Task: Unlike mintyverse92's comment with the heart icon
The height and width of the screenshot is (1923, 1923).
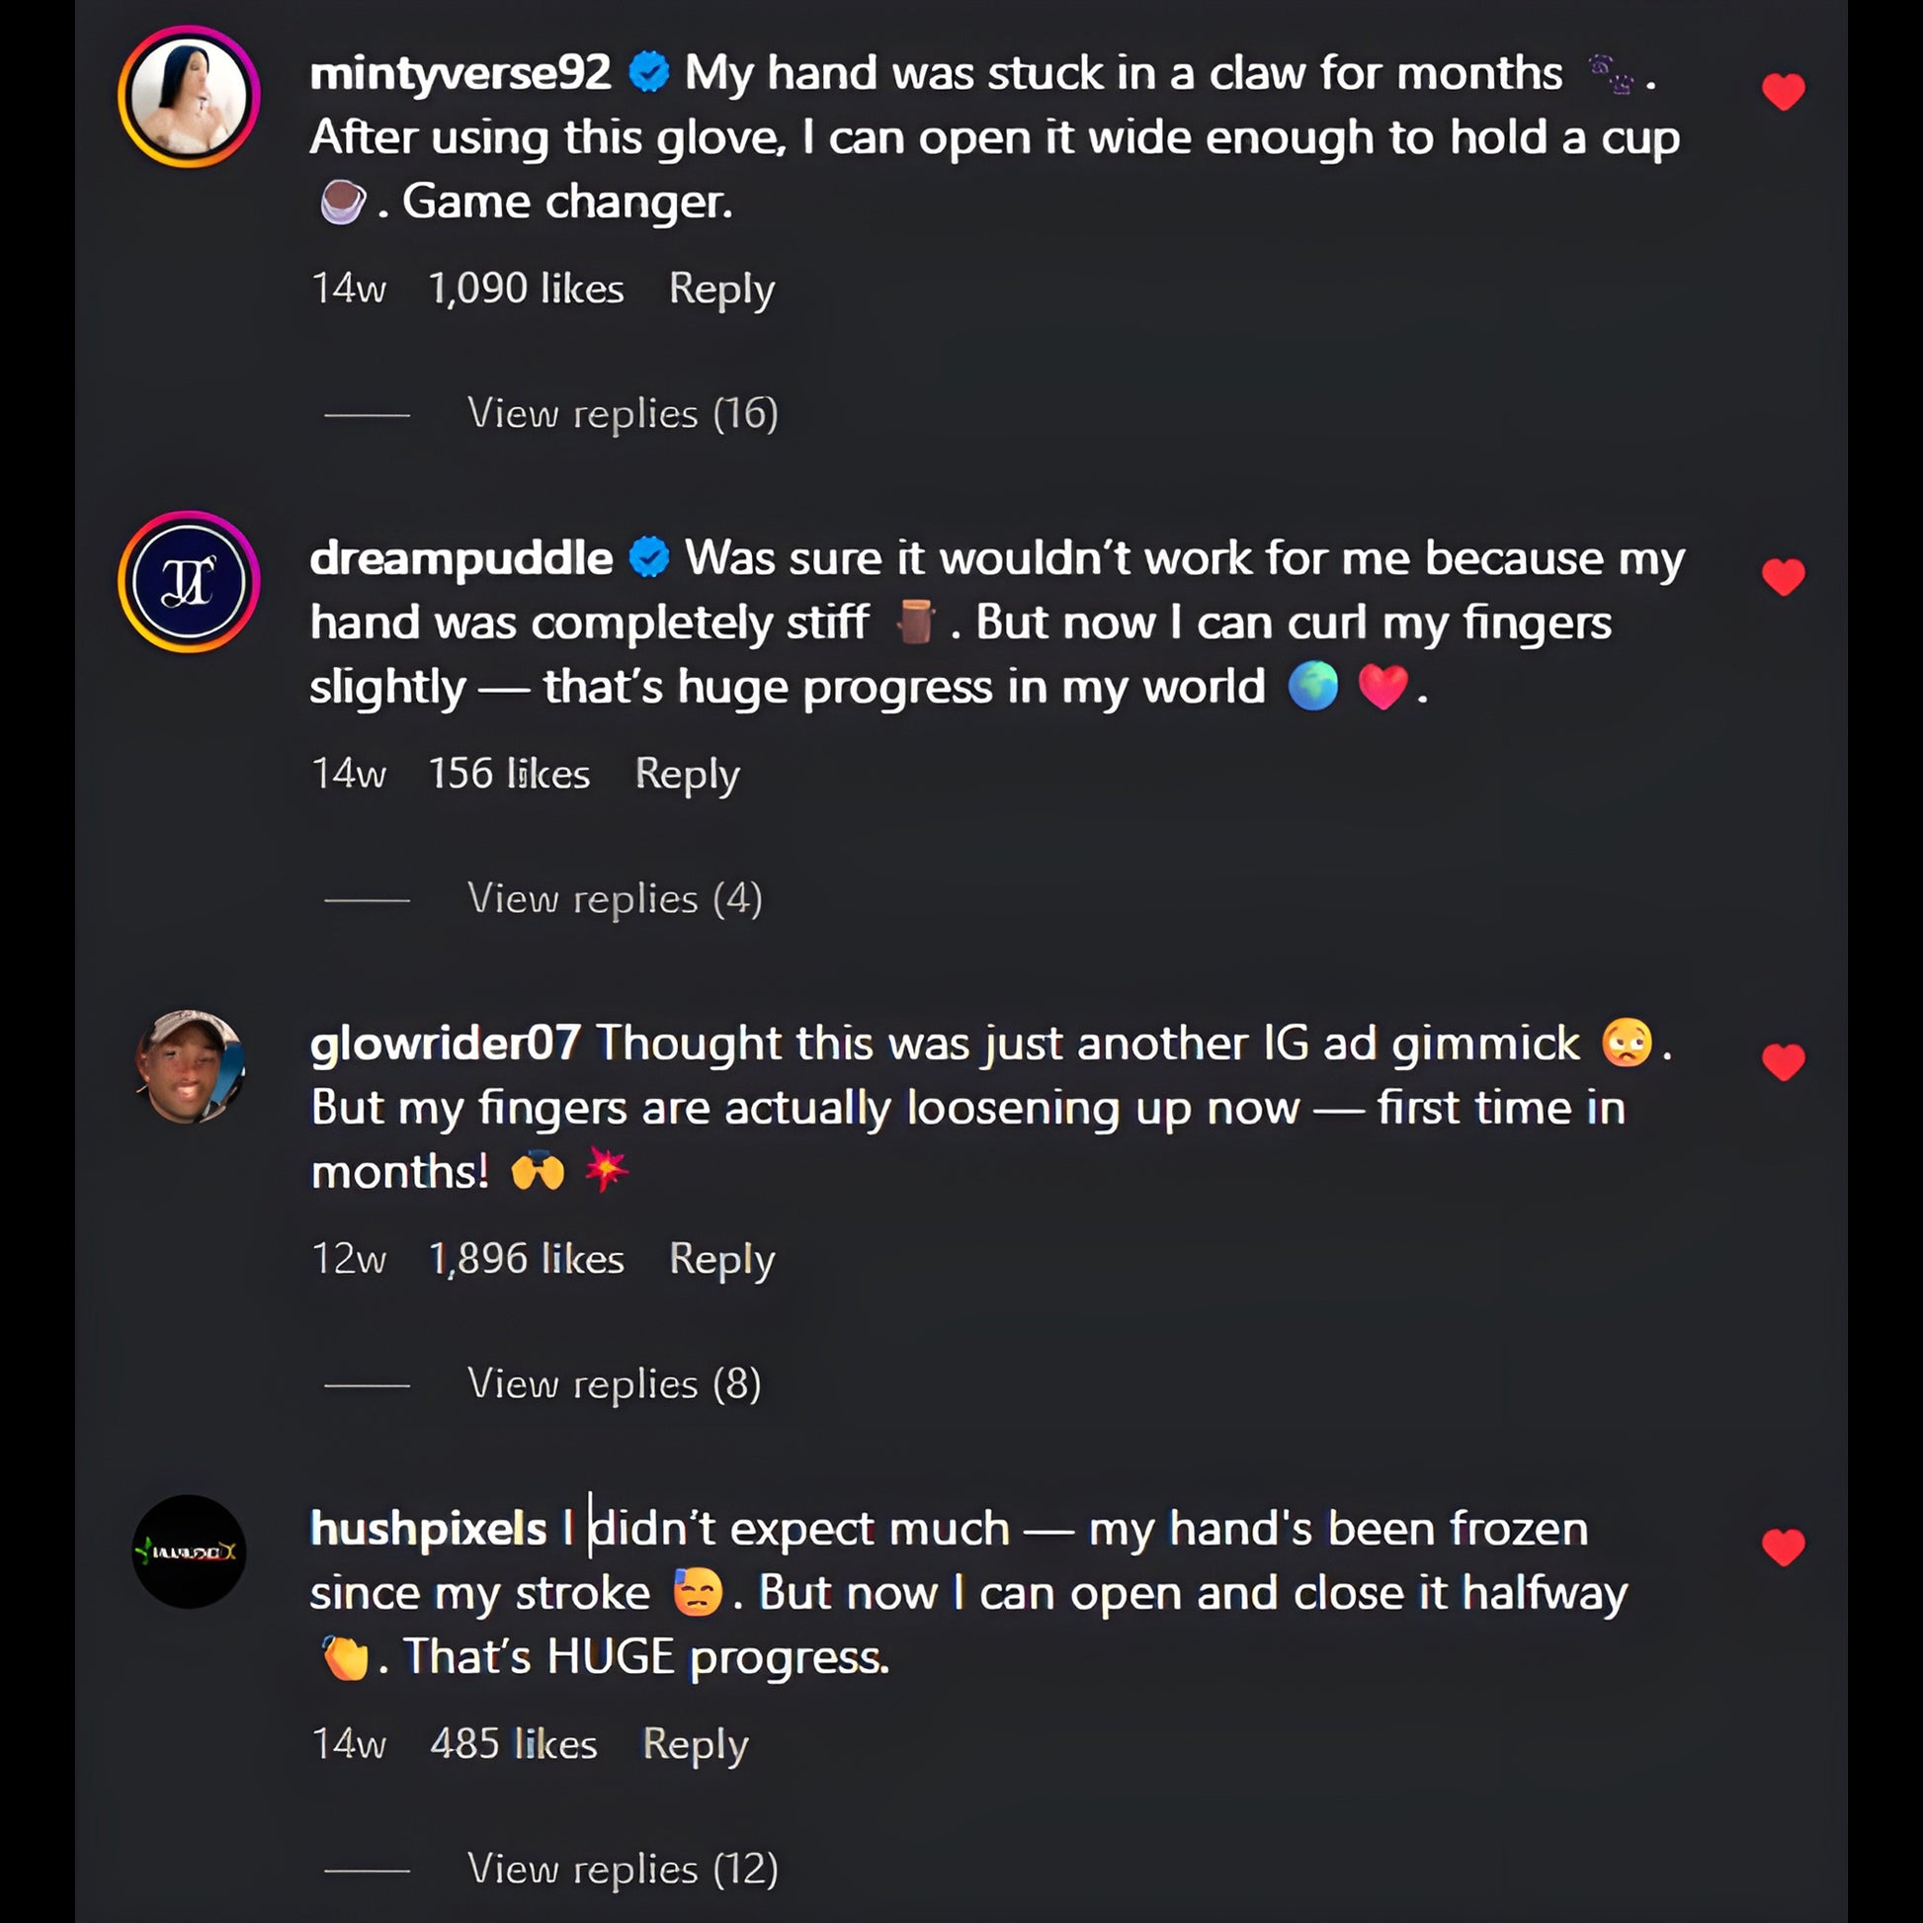Action: [x=1782, y=92]
